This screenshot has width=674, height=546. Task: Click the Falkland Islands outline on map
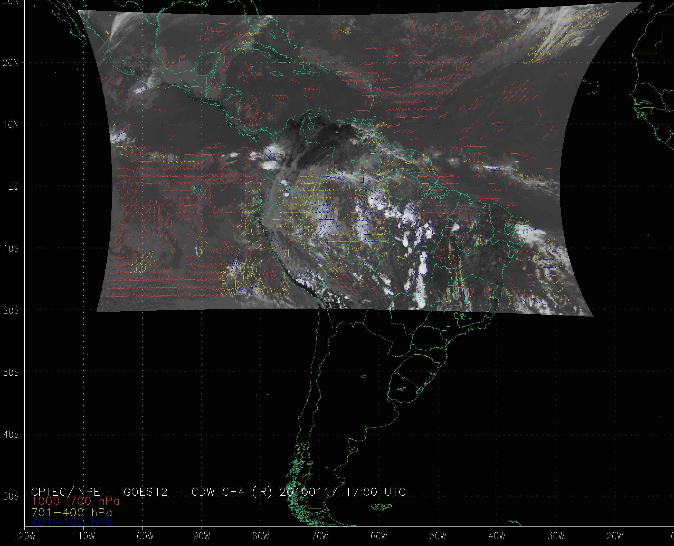pyautogui.click(x=381, y=507)
